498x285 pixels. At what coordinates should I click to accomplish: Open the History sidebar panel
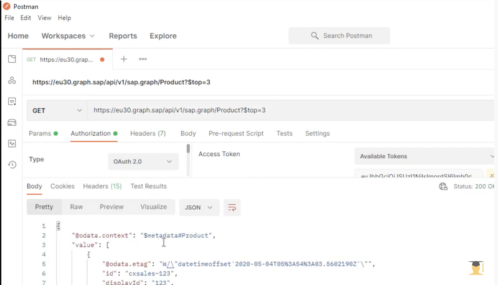coord(11,165)
